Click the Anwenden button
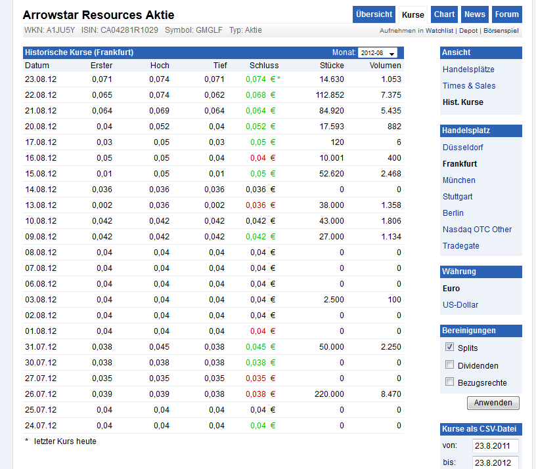 (x=493, y=403)
